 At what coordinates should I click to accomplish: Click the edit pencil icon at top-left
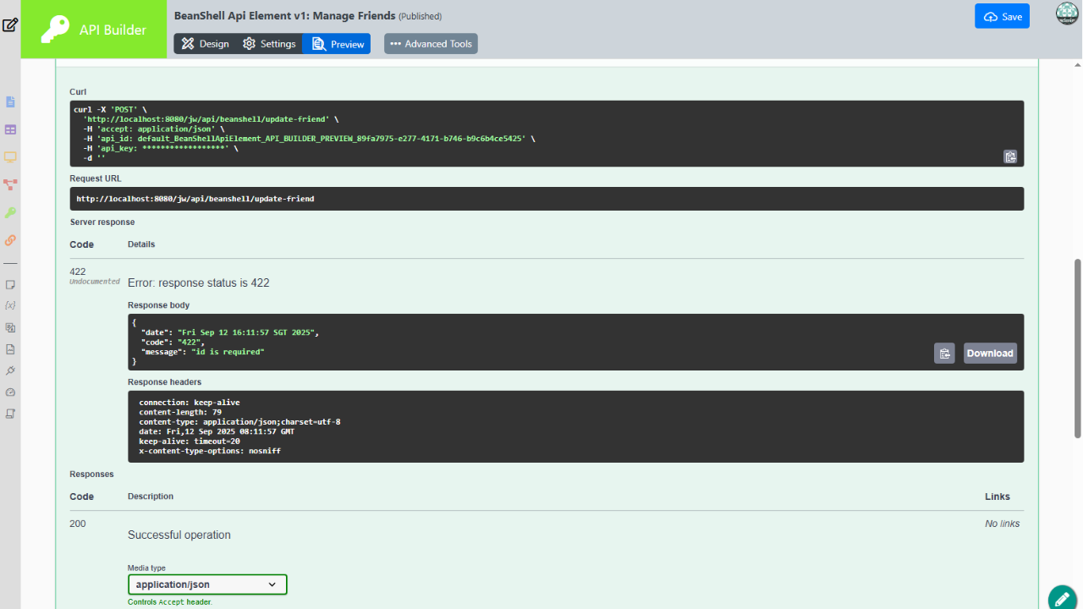[x=10, y=25]
